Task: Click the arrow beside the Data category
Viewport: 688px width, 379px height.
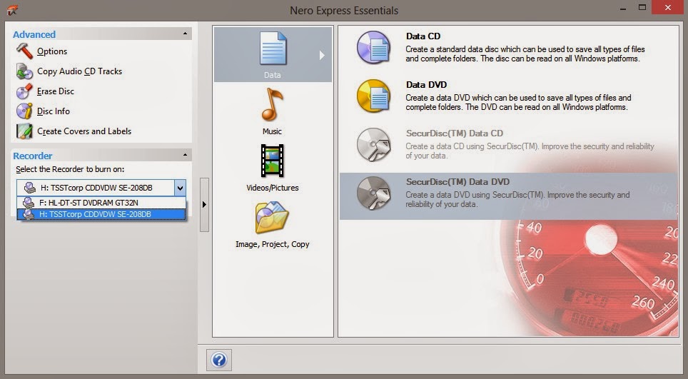Action: (x=322, y=55)
